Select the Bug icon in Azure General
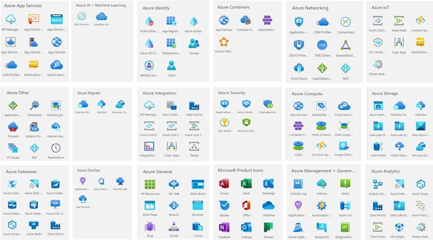The width and height of the screenshot is (433, 240). [150, 226]
